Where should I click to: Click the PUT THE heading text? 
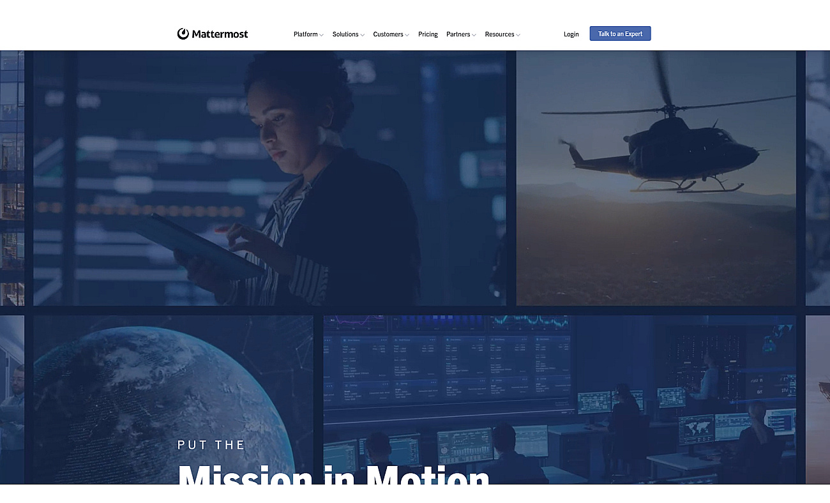[x=211, y=445]
